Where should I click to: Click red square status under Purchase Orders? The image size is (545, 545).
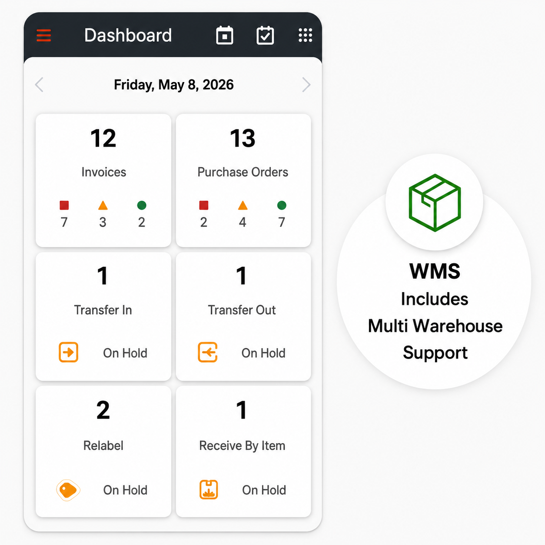coord(204,205)
